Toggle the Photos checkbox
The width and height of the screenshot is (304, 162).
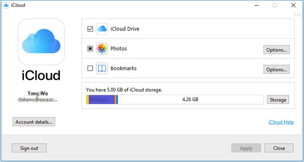pos(90,48)
